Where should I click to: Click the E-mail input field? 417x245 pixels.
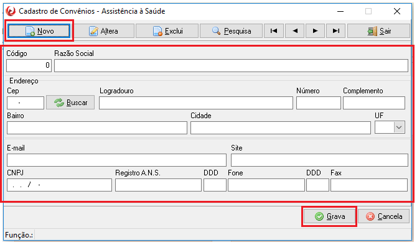coord(116,160)
